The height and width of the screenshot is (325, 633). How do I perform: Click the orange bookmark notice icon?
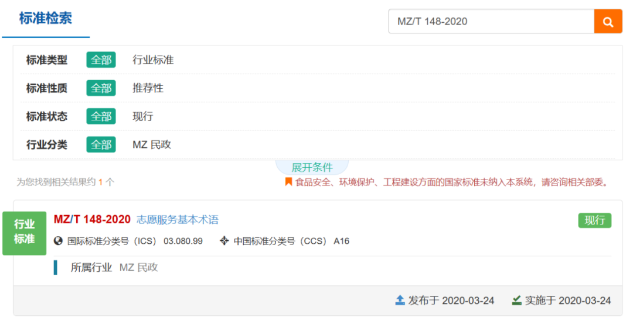[x=288, y=182]
